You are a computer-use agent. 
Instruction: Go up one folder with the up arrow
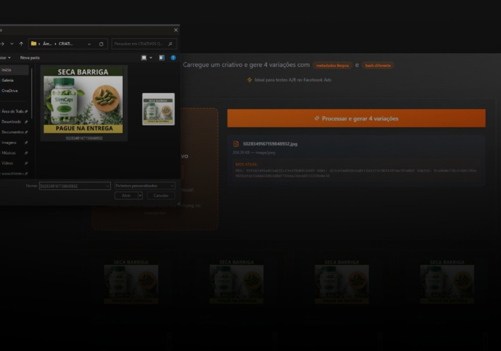click(21, 44)
